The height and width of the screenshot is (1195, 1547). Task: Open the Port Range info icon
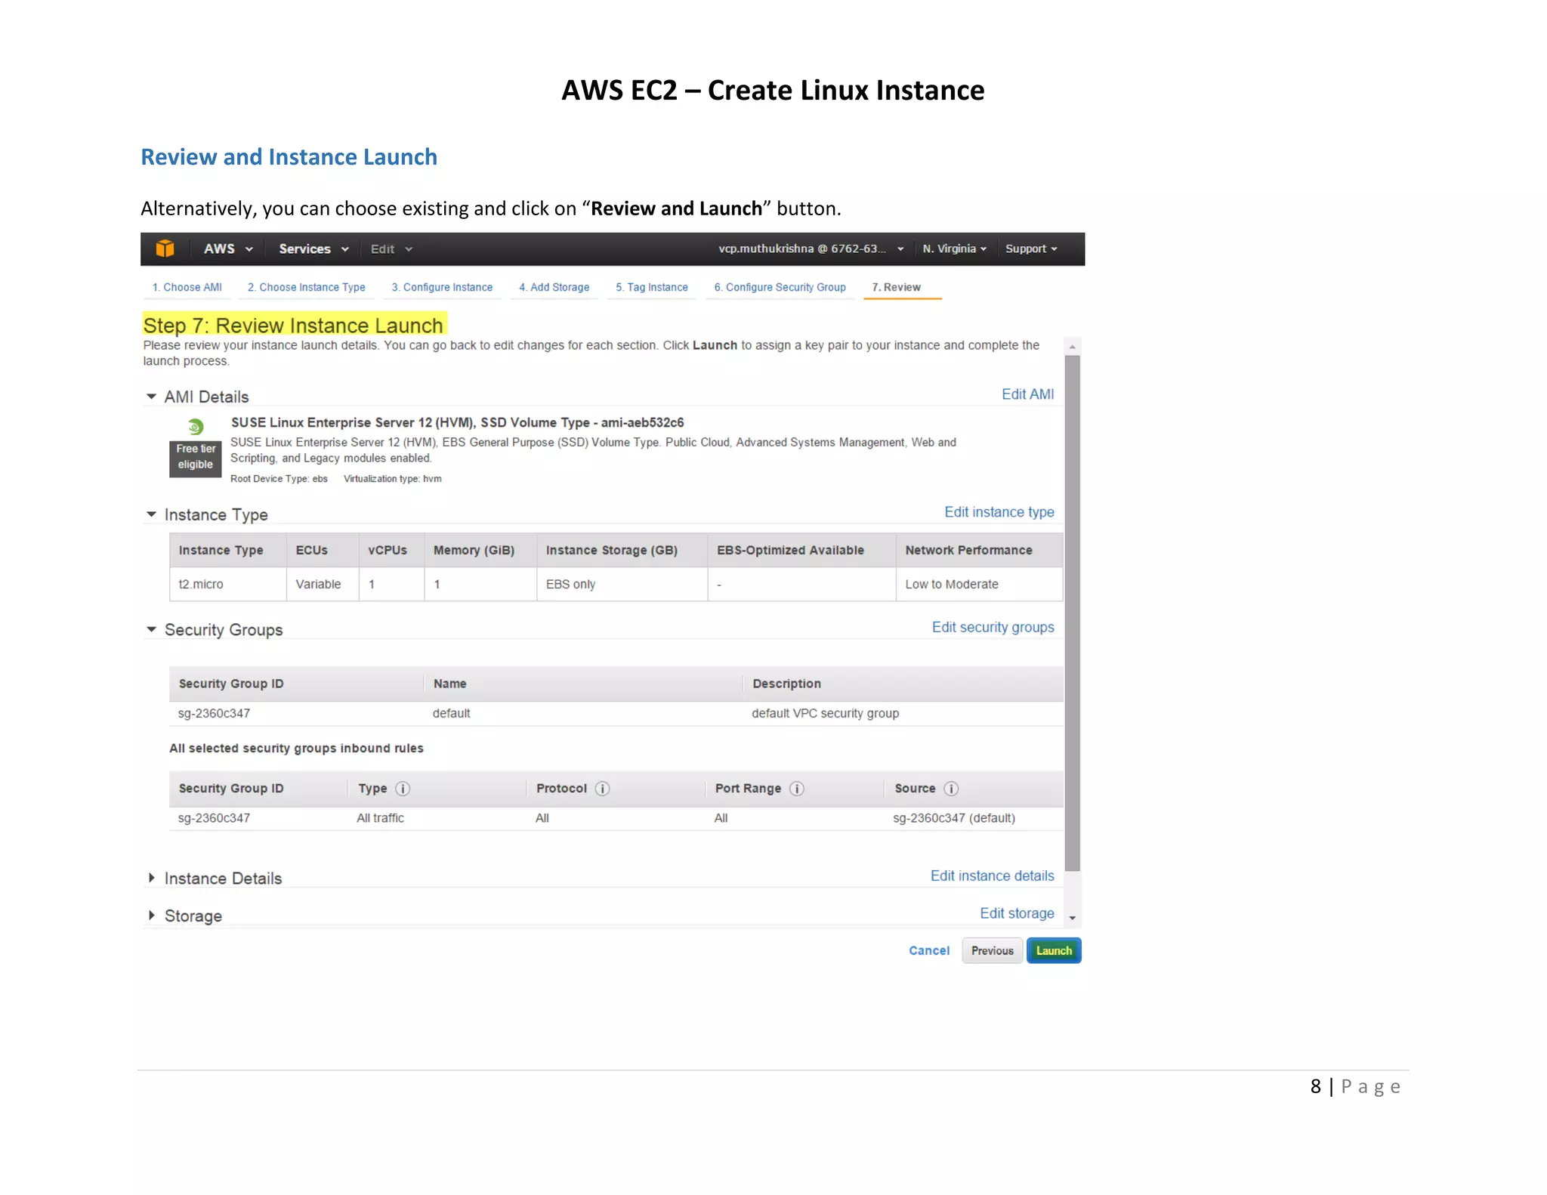[797, 789]
